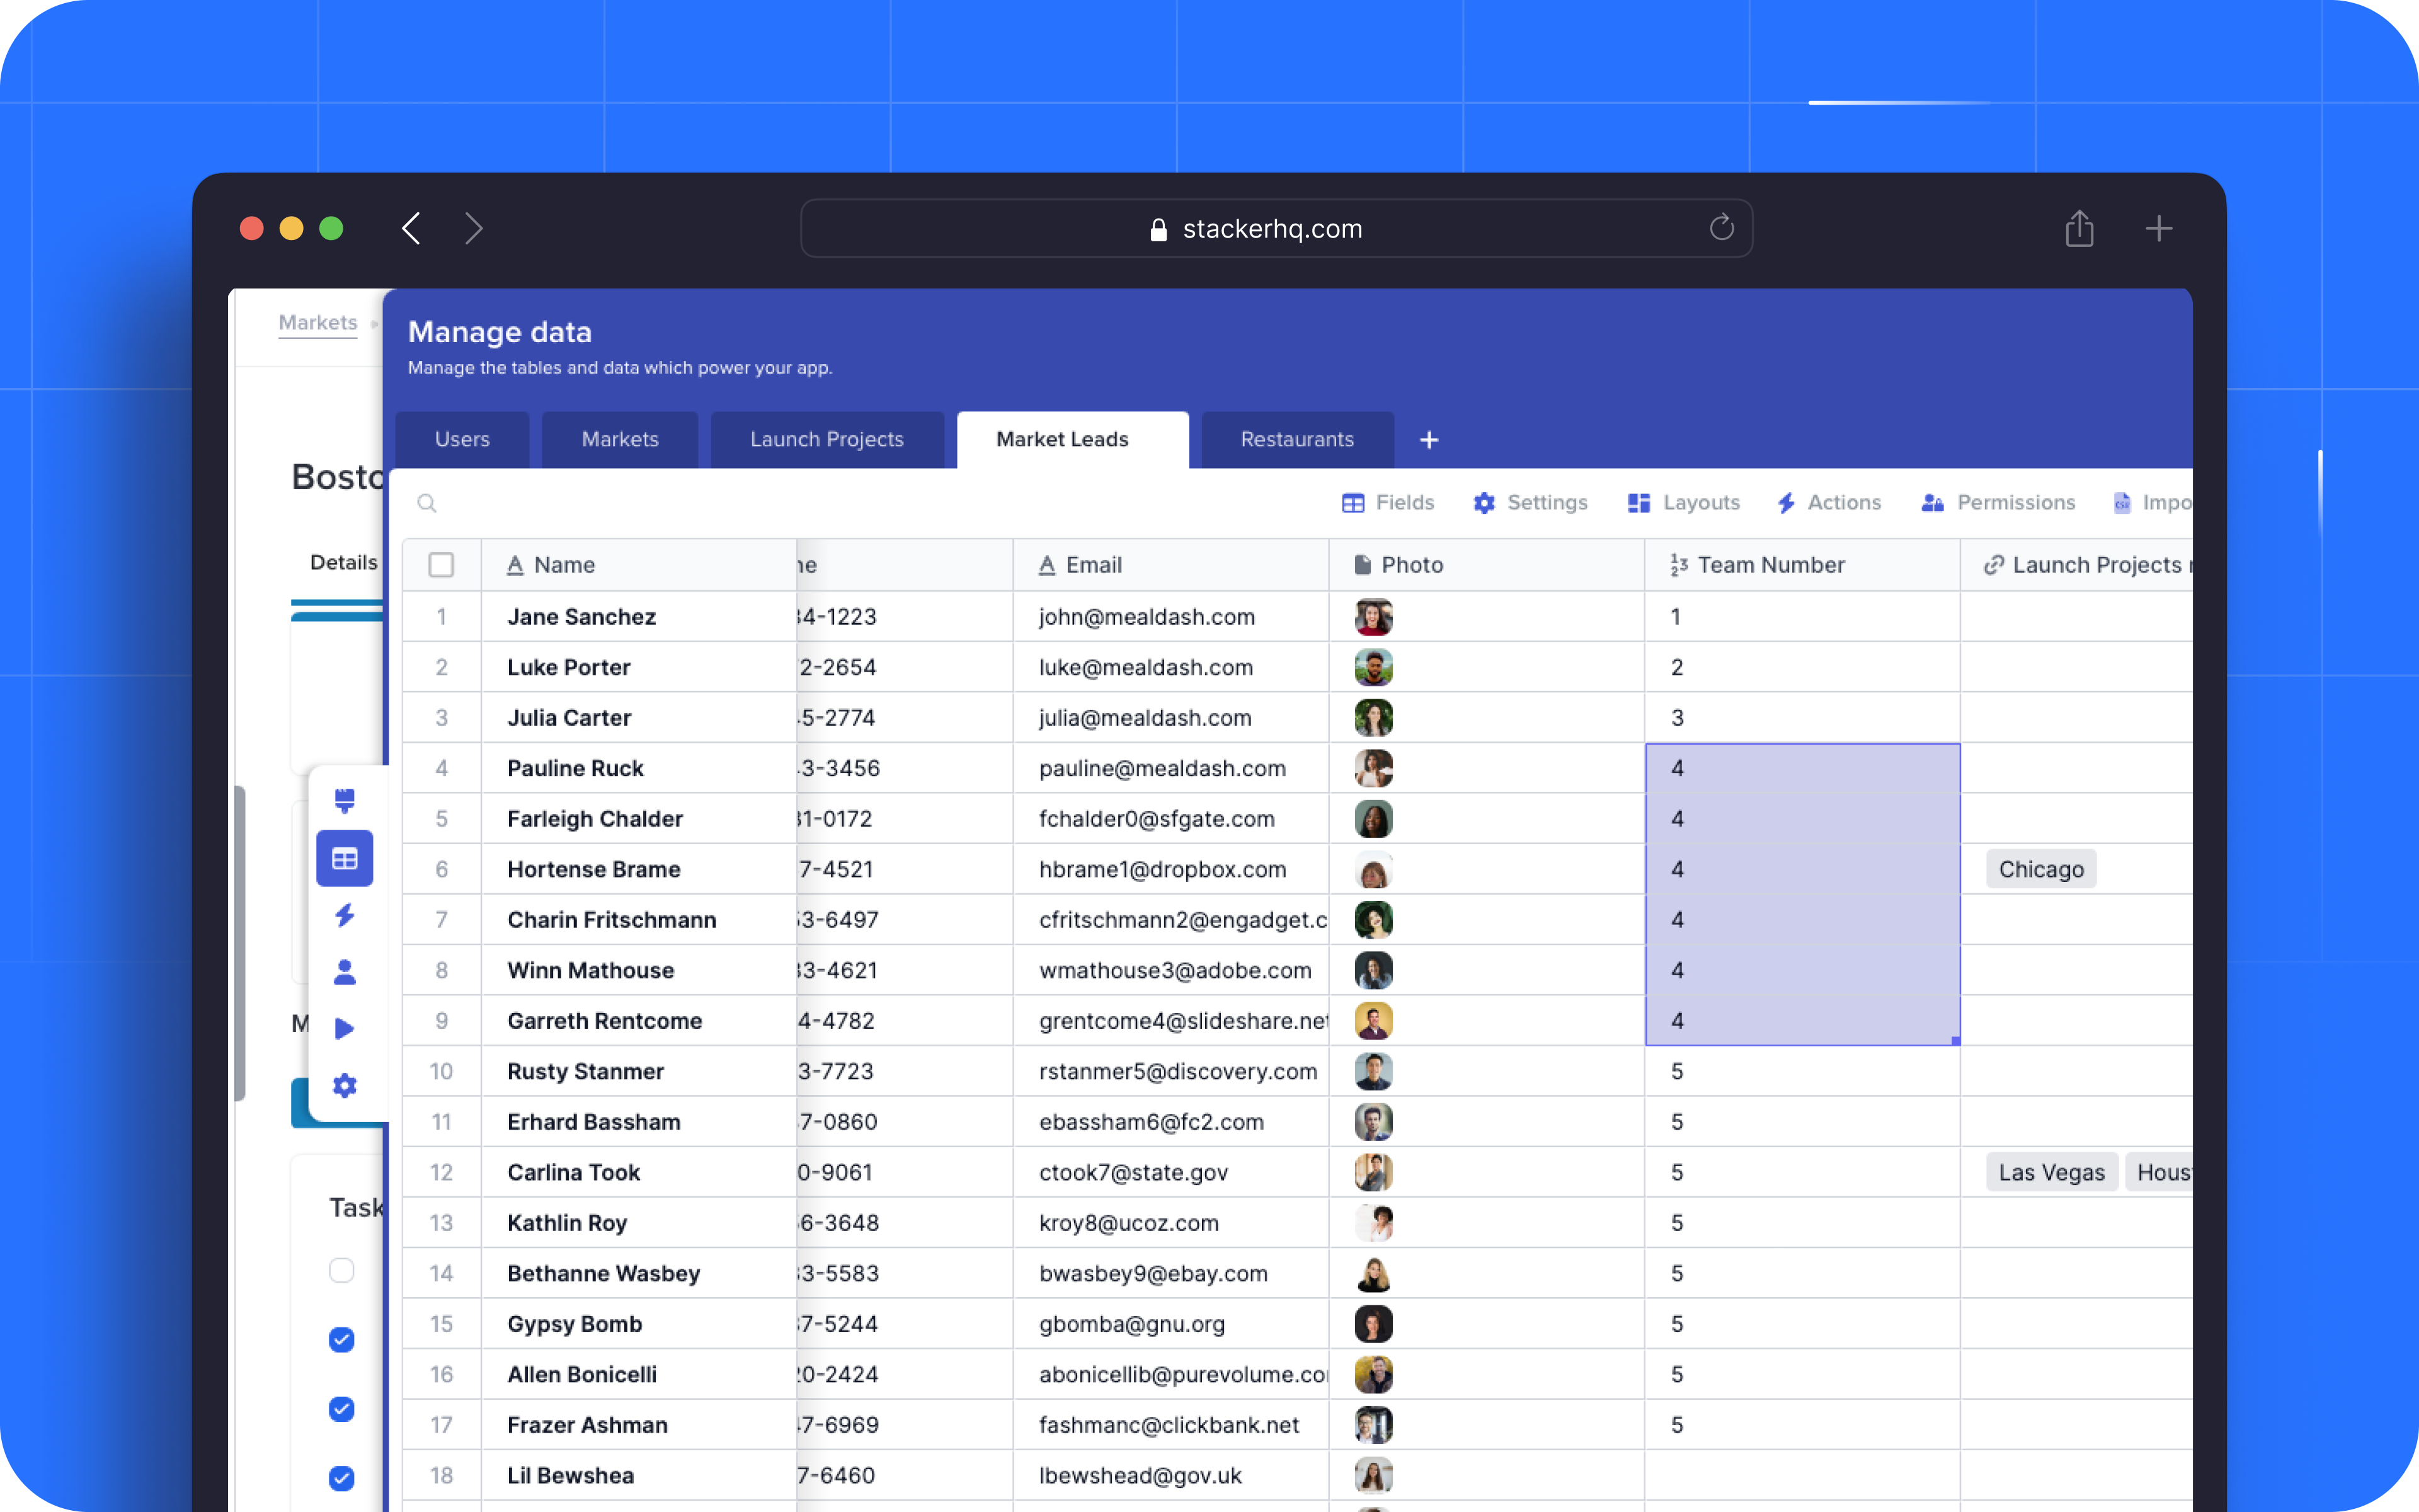Select the Rusty Stanmer name cell
The width and height of the screenshot is (2419, 1512).
[639, 1071]
